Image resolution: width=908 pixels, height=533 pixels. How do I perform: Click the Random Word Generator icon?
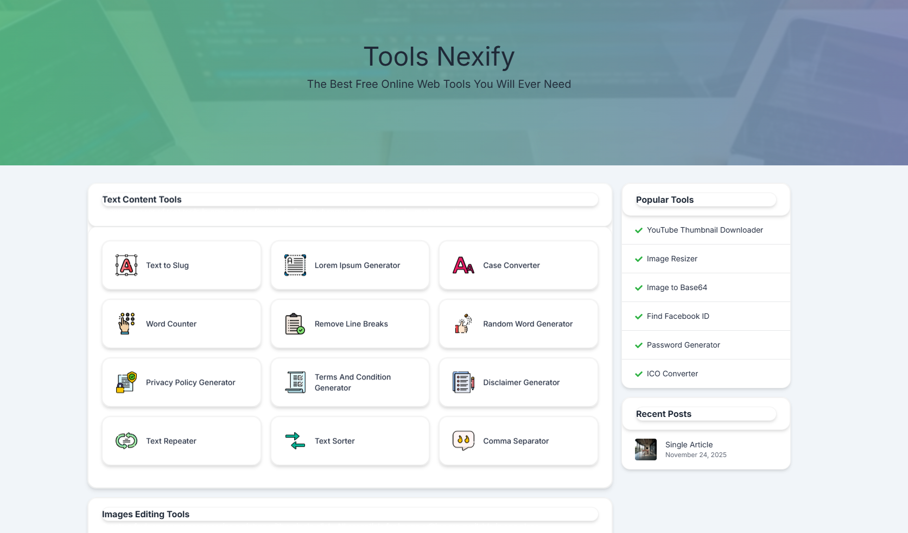(462, 324)
